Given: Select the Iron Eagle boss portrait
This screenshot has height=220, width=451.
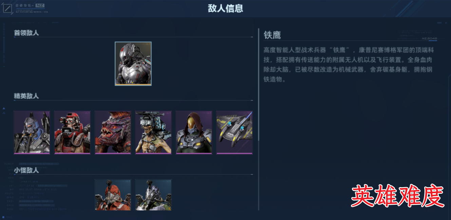Looking at the screenshot, I should click(133, 63).
